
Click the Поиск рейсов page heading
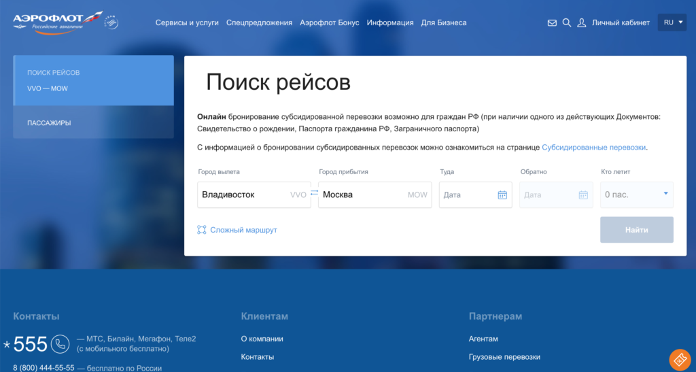[278, 82]
